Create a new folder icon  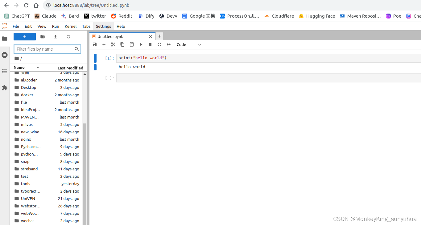(x=43, y=37)
